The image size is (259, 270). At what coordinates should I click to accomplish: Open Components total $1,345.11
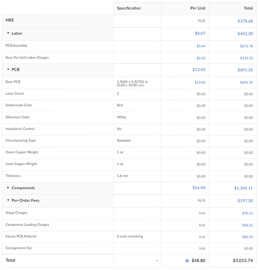tap(243, 188)
